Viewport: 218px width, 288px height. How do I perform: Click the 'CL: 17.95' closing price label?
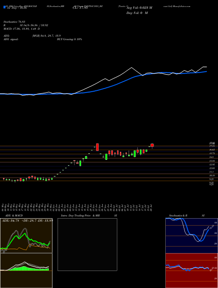(x=81, y=8)
